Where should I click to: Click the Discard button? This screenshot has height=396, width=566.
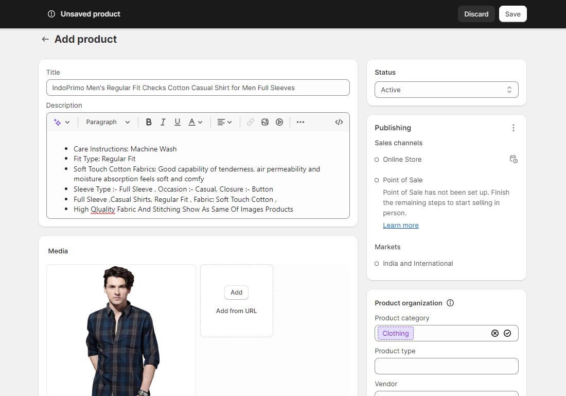pos(476,14)
